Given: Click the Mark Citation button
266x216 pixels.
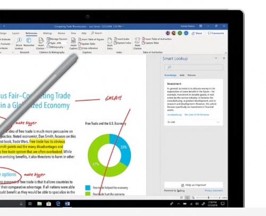Looking at the screenshot, I should [137, 44].
